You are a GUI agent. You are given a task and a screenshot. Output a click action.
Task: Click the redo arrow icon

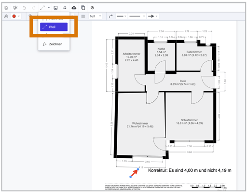click(33, 8)
